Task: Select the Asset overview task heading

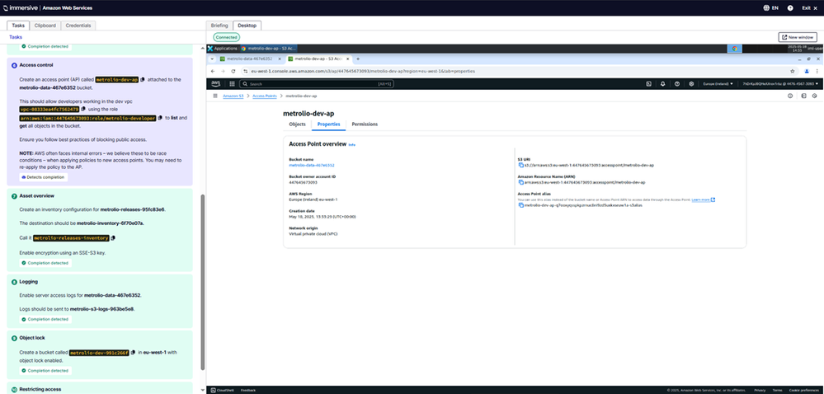Action: [37, 196]
